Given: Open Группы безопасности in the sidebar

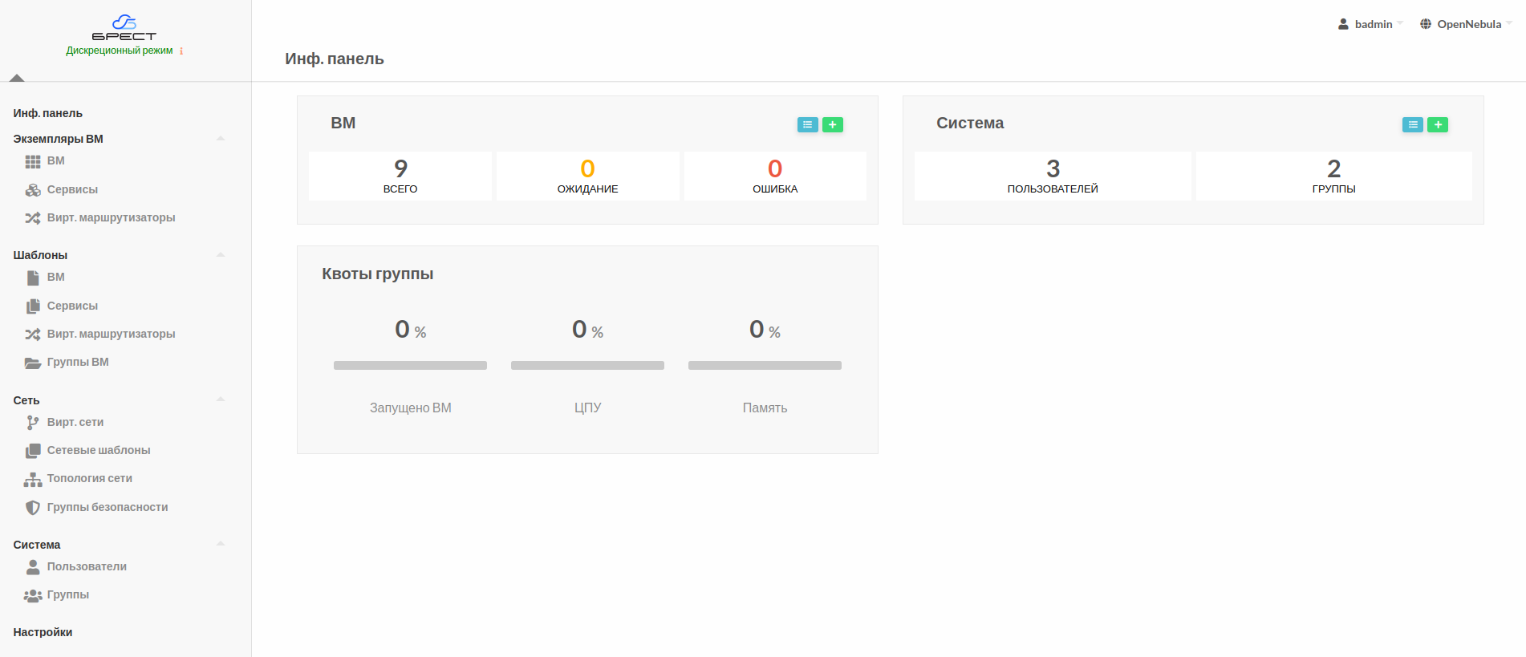Looking at the screenshot, I should point(107,507).
